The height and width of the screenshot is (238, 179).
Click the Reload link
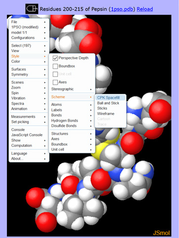[144, 9]
